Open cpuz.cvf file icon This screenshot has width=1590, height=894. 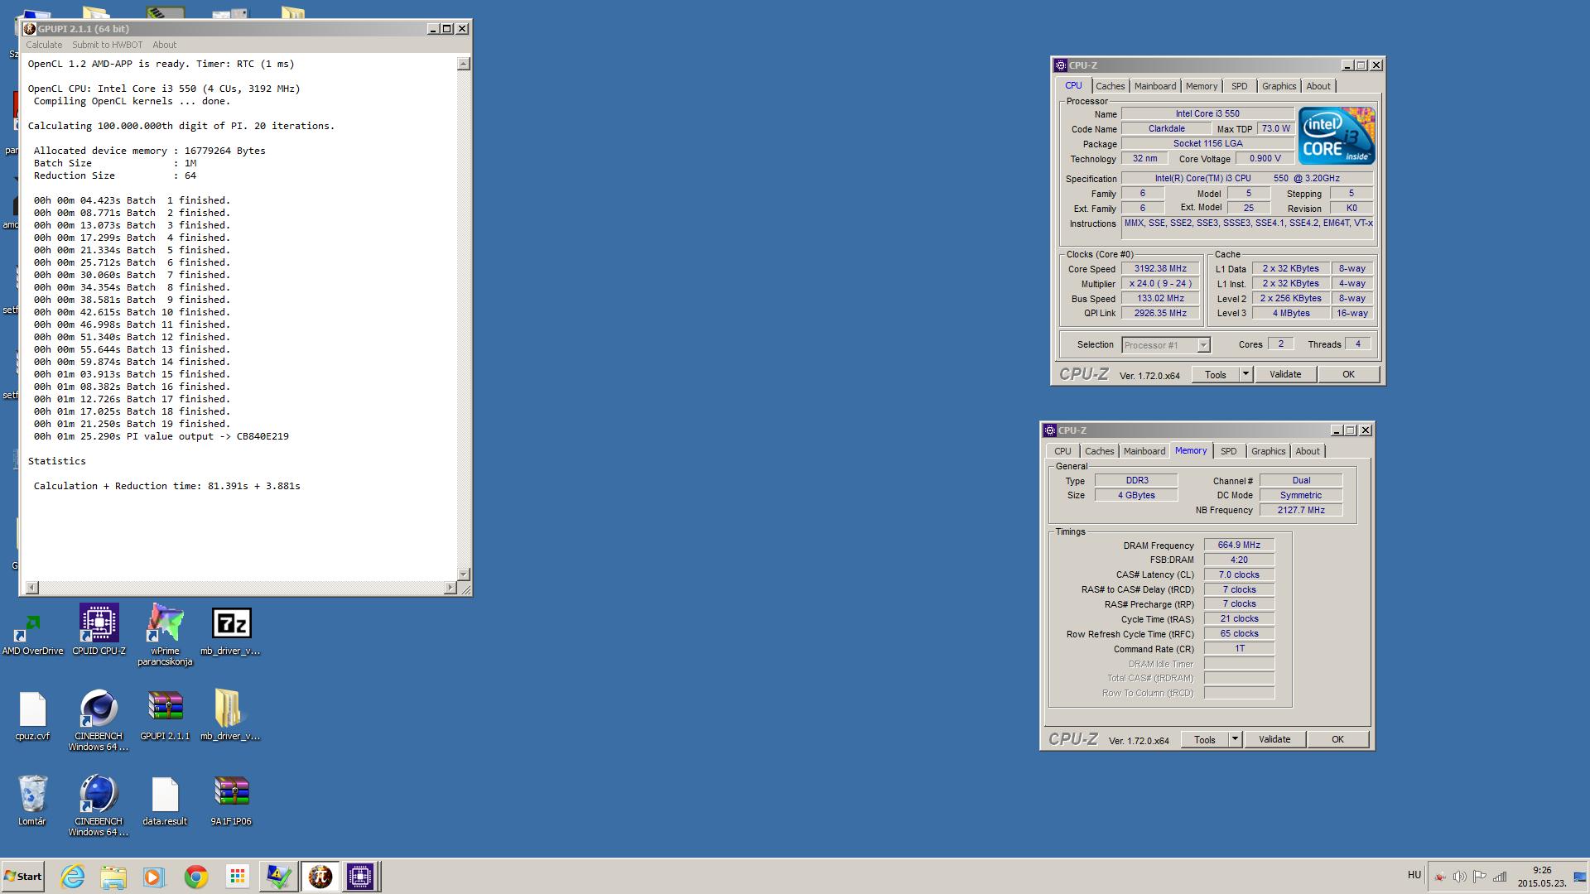point(32,716)
